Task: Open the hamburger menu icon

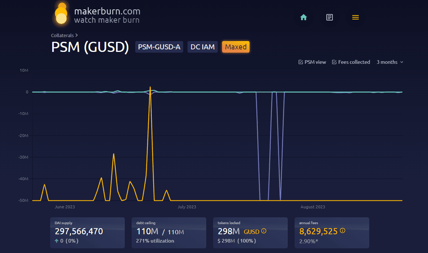Action: click(x=355, y=17)
